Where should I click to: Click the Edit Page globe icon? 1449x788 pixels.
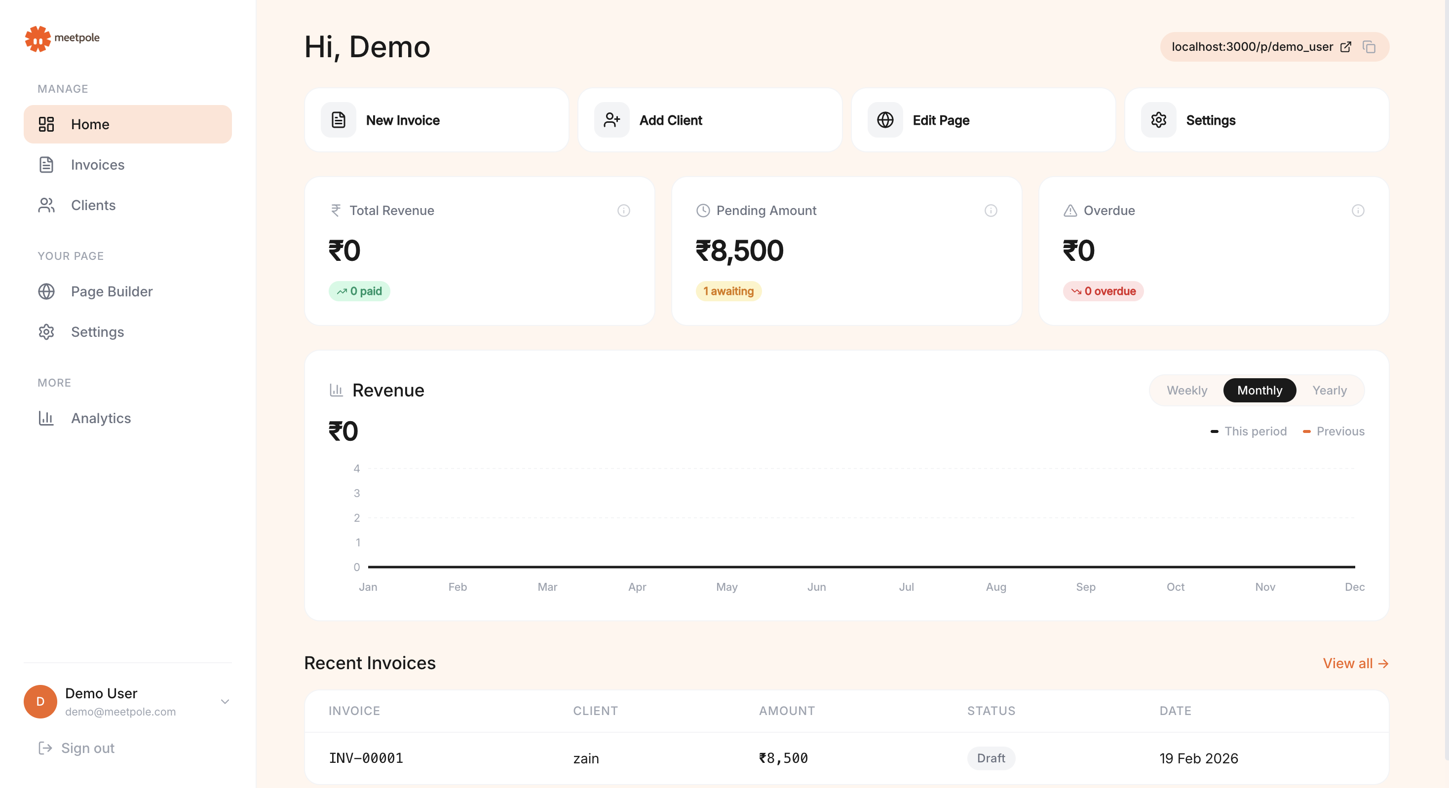click(885, 120)
